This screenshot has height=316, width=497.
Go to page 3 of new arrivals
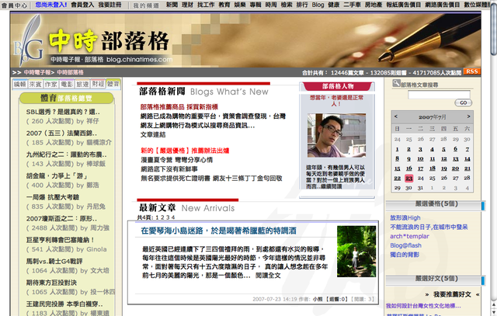[168, 217]
